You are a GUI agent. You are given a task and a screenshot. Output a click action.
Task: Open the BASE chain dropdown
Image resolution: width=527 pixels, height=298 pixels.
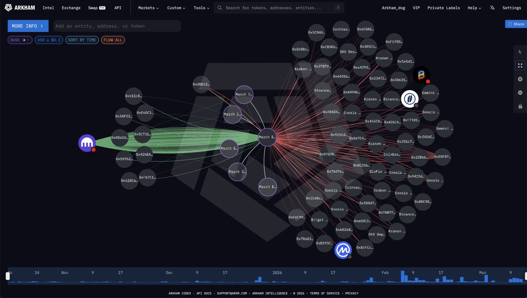coord(20,40)
